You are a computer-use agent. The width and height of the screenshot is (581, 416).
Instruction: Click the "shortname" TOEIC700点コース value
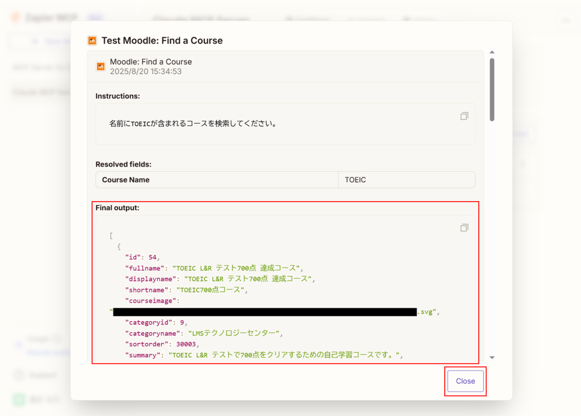pos(212,290)
